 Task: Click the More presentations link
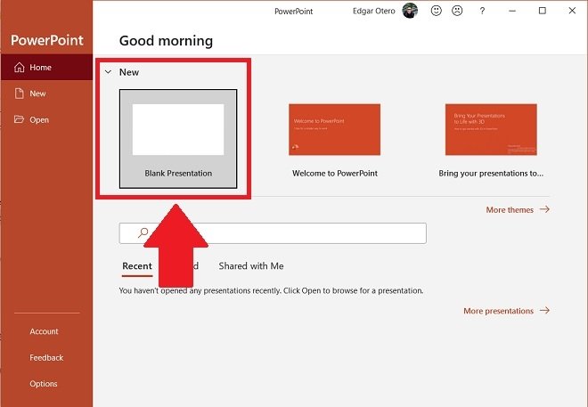(507, 311)
